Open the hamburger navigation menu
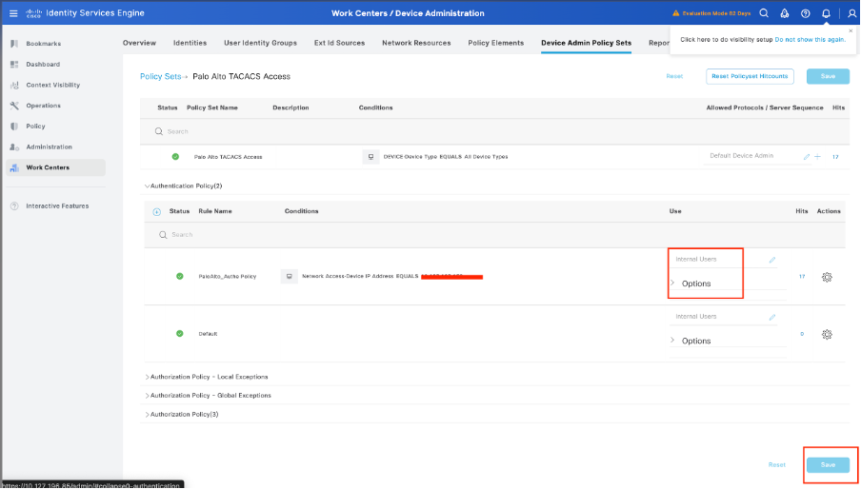The height and width of the screenshot is (489, 861). pyautogui.click(x=13, y=13)
